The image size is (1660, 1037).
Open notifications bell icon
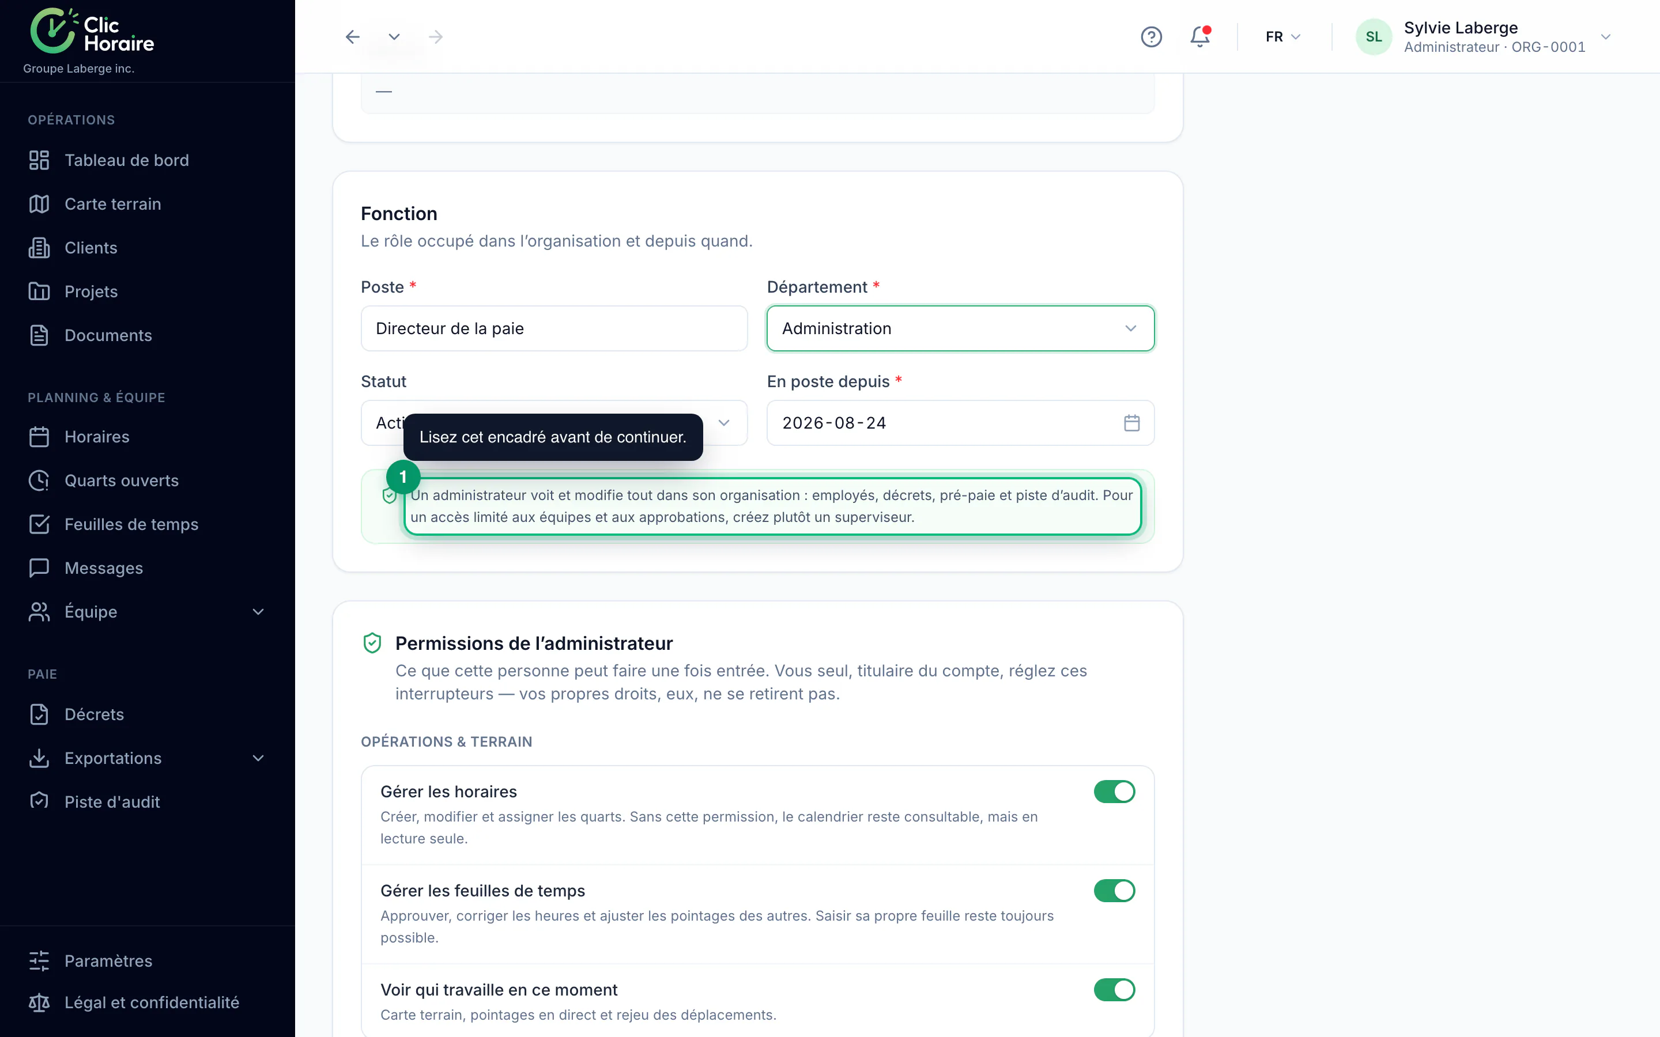(1199, 36)
